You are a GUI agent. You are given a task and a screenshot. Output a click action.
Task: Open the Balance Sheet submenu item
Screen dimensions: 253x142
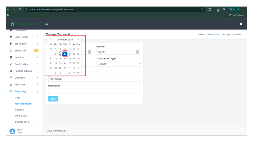[x=22, y=122]
